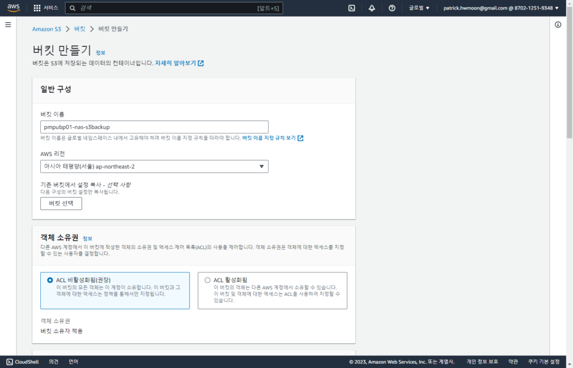Image resolution: width=573 pixels, height=368 pixels.
Task: Go to Amazon S3 breadcrumb
Action: tap(46, 29)
